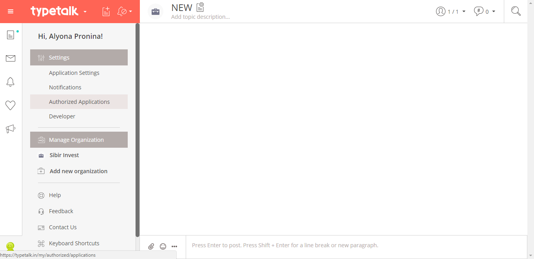The width and height of the screenshot is (534, 259).
Task: Click the Help lifebuoy icon
Action: [x=41, y=196]
